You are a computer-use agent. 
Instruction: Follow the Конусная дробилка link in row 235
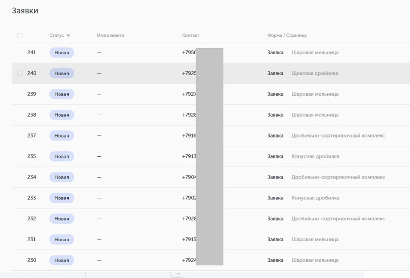tap(315, 156)
